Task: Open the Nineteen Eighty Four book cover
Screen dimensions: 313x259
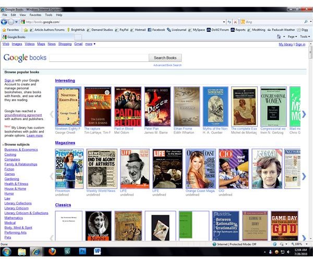Action: pyautogui.click(x=68, y=107)
